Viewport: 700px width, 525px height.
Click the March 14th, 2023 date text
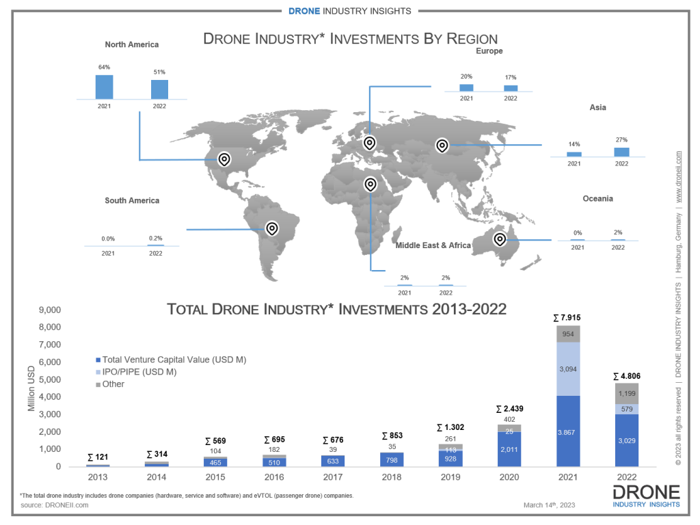(x=550, y=504)
